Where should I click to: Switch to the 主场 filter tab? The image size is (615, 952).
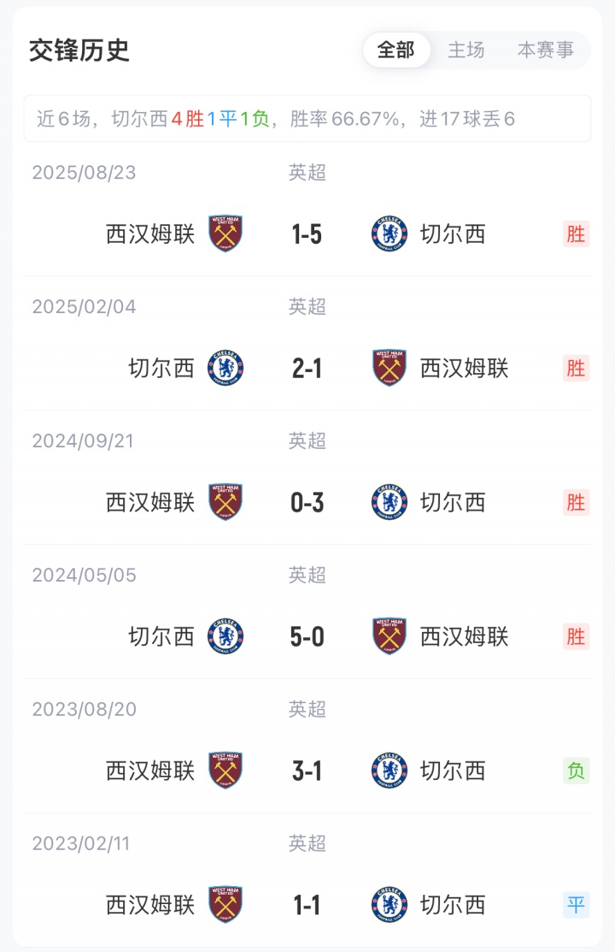point(466,50)
